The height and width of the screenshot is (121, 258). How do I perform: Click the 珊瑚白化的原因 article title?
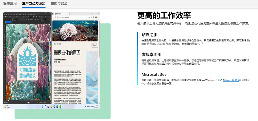tap(67, 53)
